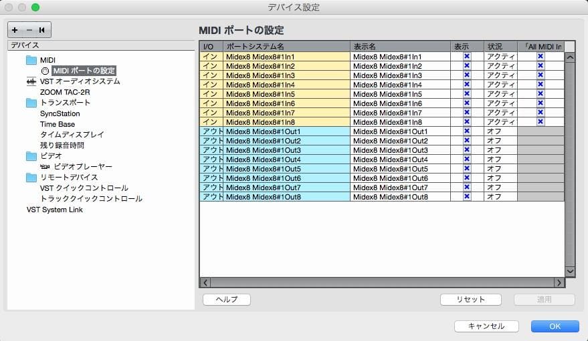
Task: Toggle 表示 checkbox for Midex8#1Out5
Action: pyautogui.click(x=467, y=169)
